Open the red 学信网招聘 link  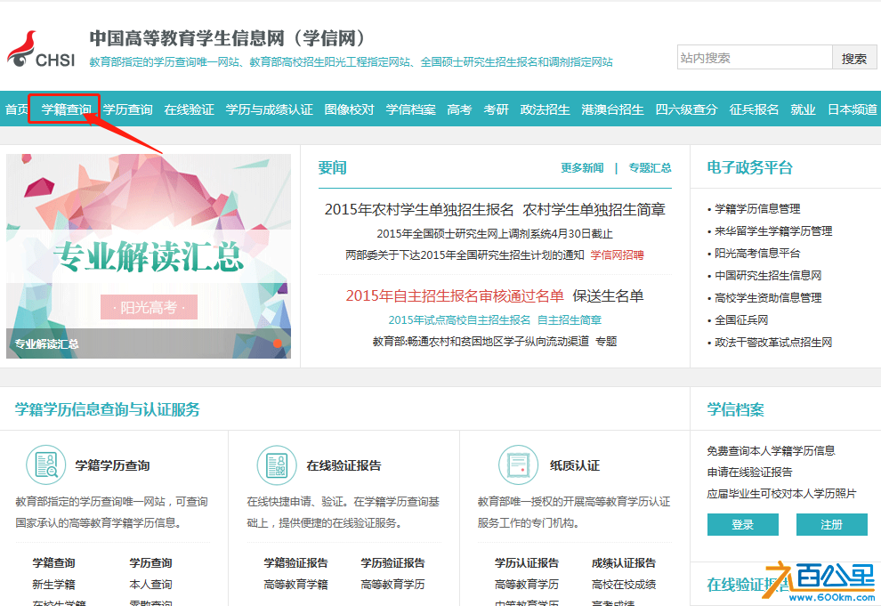tap(617, 255)
